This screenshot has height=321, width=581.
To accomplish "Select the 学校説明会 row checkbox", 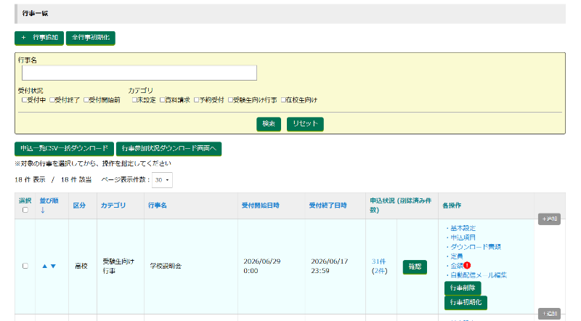I will [x=25, y=267].
